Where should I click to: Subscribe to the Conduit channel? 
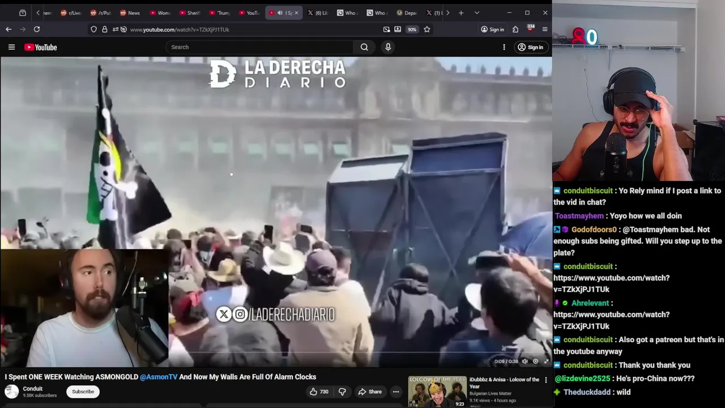point(83,392)
